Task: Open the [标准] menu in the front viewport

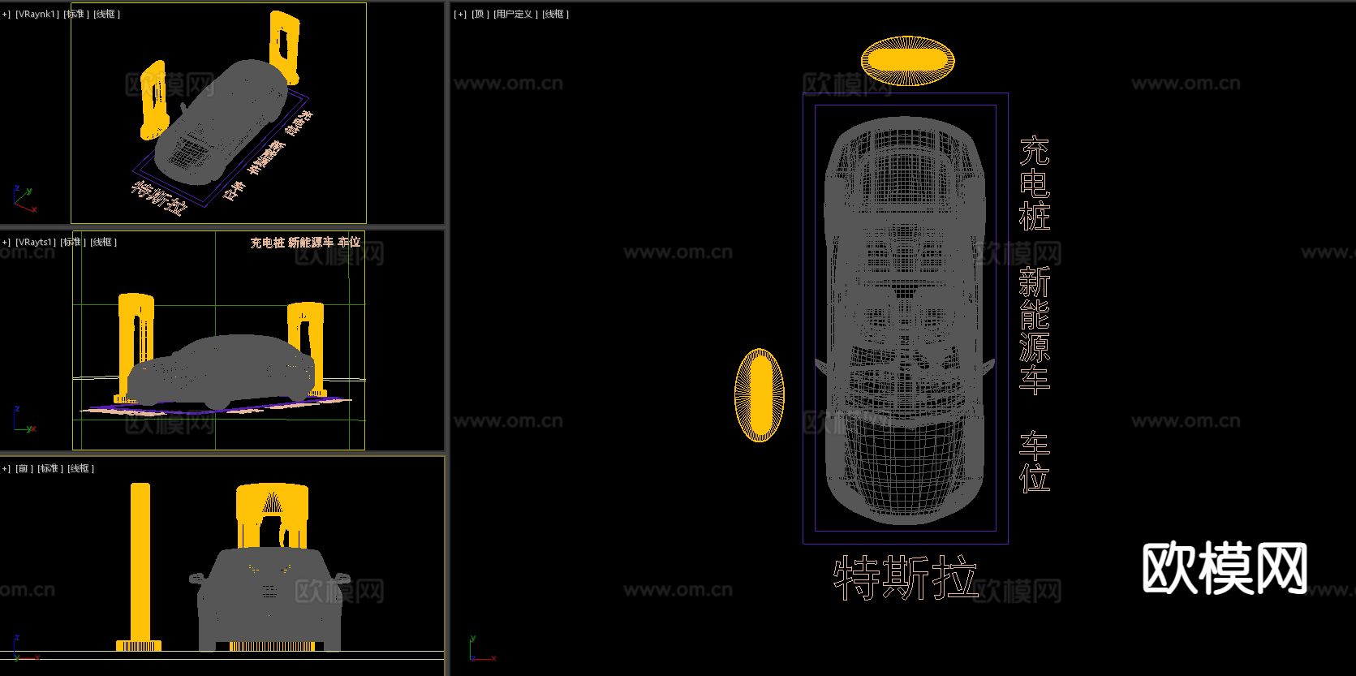Action: click(x=50, y=468)
